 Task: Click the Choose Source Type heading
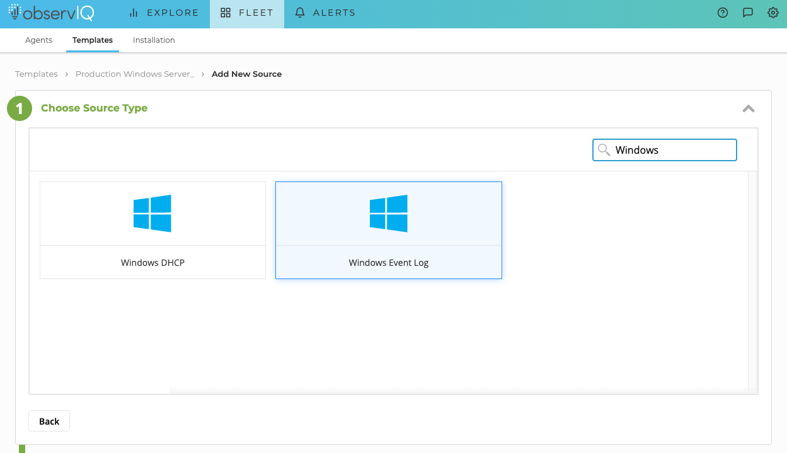coord(94,108)
